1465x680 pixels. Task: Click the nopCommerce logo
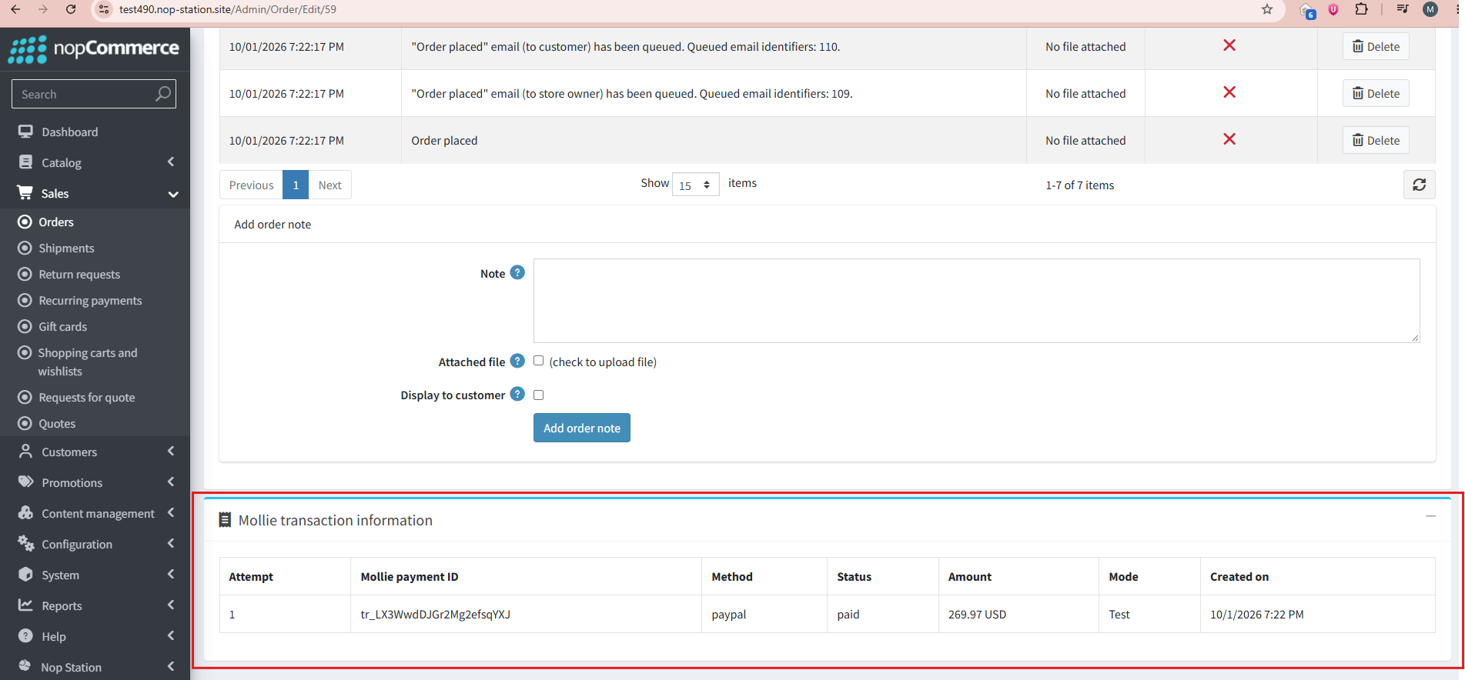(94, 49)
